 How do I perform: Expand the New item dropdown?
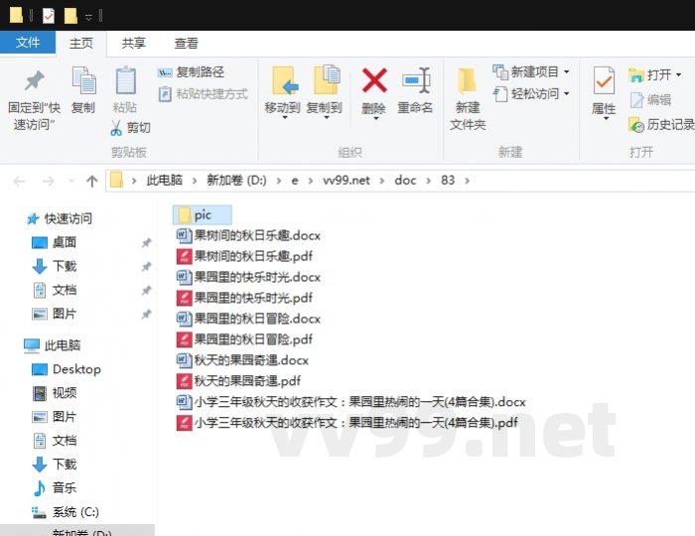567,71
